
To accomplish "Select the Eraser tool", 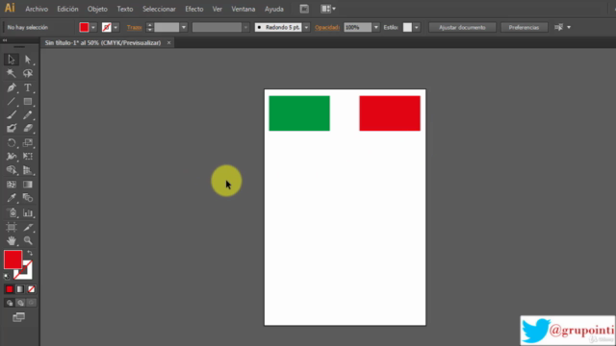I will [28, 128].
